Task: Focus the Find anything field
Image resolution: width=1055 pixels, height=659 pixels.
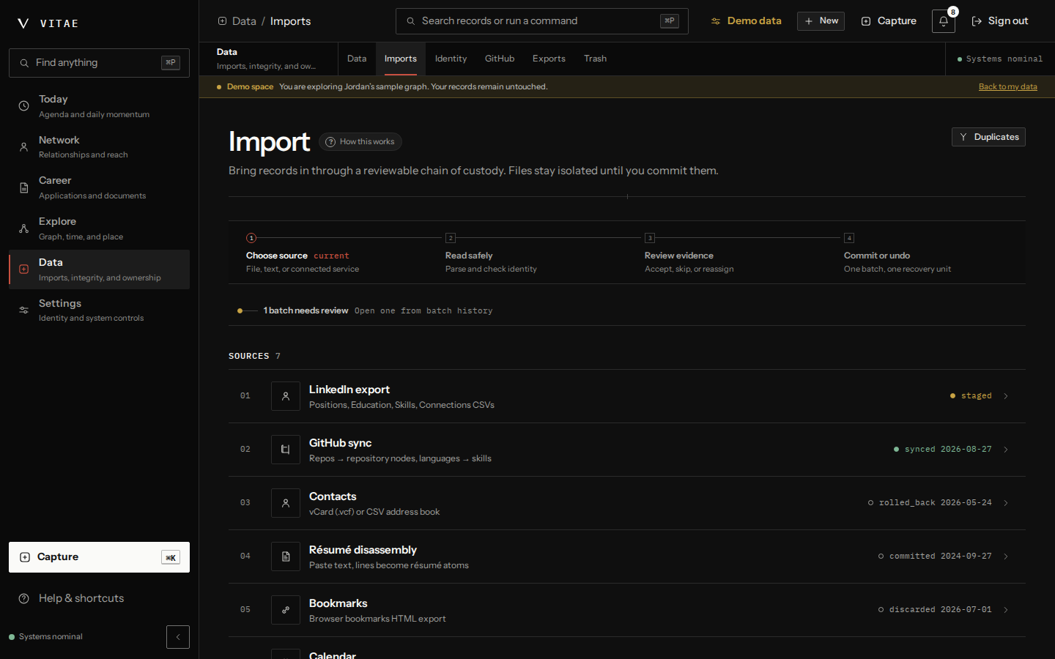Action: click(99, 63)
